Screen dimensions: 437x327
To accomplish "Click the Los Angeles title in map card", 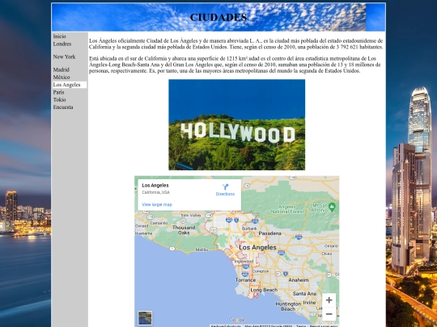I will click(x=155, y=186).
